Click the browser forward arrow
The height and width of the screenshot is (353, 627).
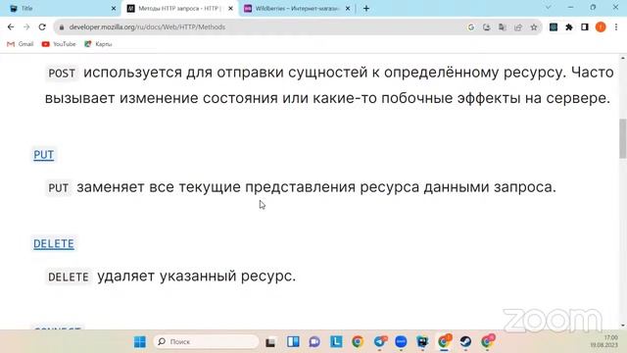point(26,26)
